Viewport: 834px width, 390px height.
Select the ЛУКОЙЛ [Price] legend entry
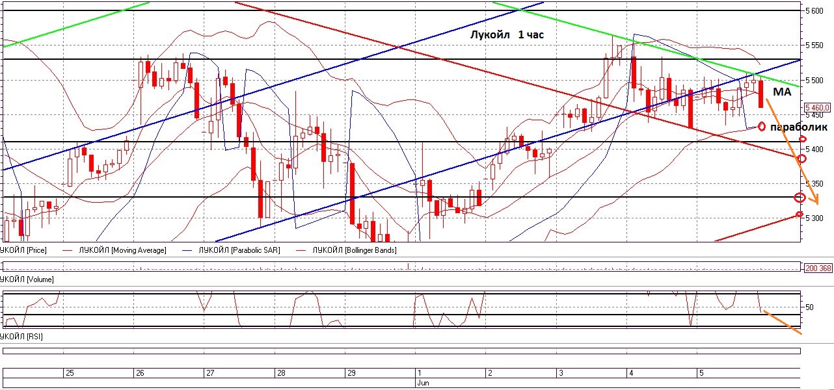pyautogui.click(x=23, y=250)
